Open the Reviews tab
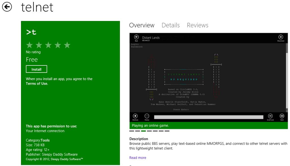Viewport: 290px width, 166px height. click(x=198, y=25)
